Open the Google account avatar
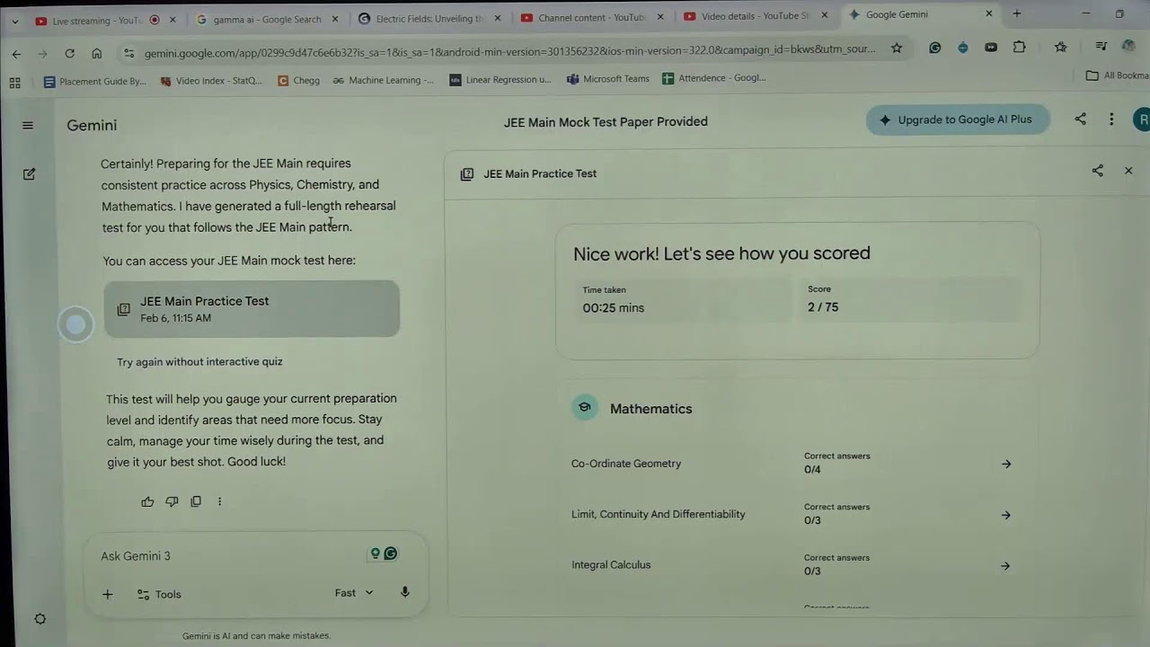 pos(1141,120)
